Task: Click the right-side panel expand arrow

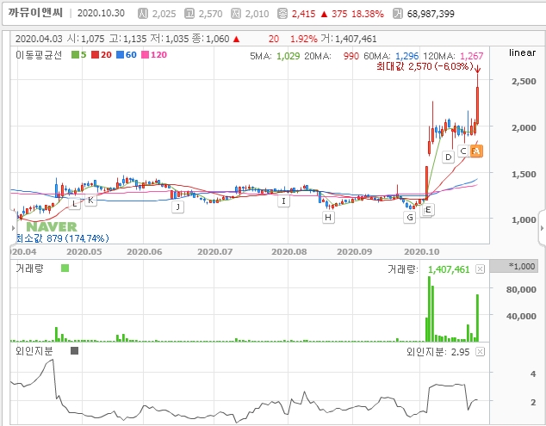Action: click(x=542, y=228)
